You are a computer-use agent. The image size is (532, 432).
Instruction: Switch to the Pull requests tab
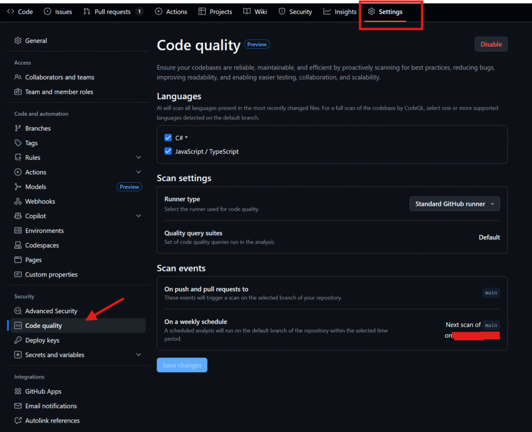pos(112,12)
